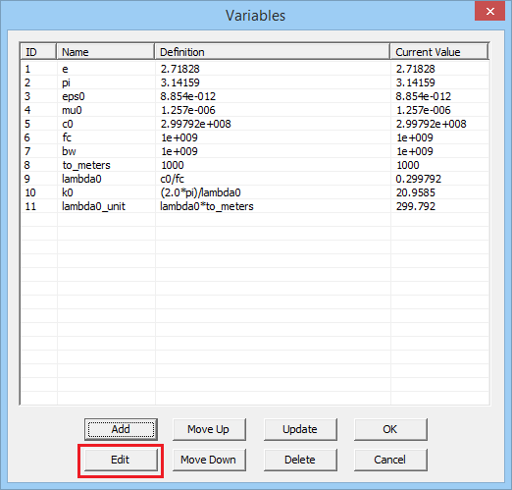Select the eps0 variable row
The image size is (512, 490).
tap(255, 96)
